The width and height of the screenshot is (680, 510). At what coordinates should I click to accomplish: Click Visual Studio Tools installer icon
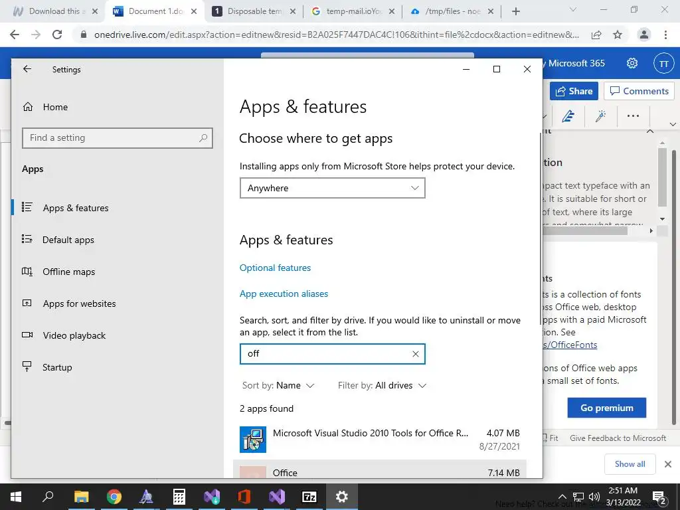(x=253, y=440)
